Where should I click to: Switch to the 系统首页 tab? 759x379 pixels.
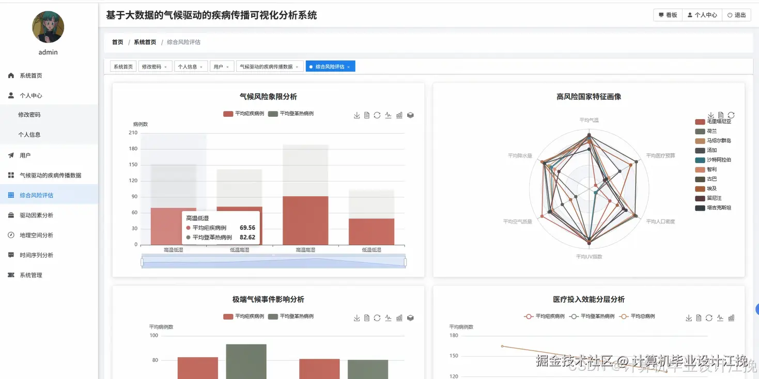[x=123, y=67]
